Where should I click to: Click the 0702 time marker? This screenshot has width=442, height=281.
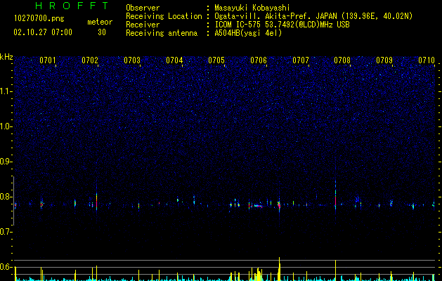click(90, 60)
